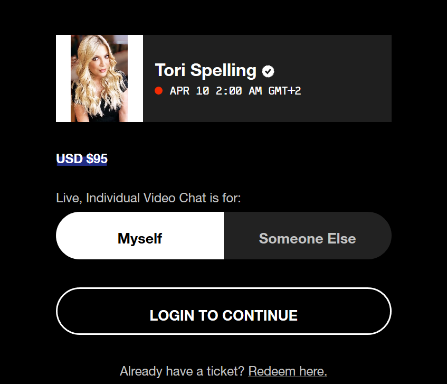Viewport: 447px width, 384px height.
Task: Open Tori Spelling's profile photo
Action: click(x=99, y=78)
